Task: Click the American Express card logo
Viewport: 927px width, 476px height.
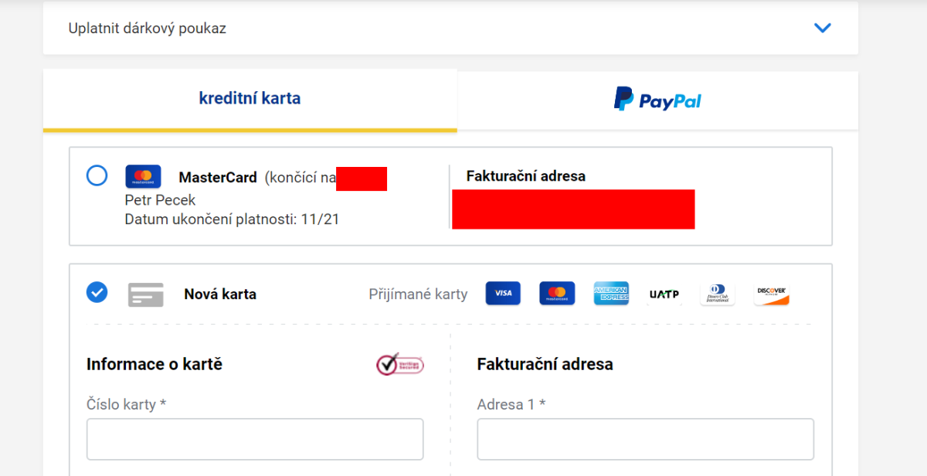Action: (611, 294)
